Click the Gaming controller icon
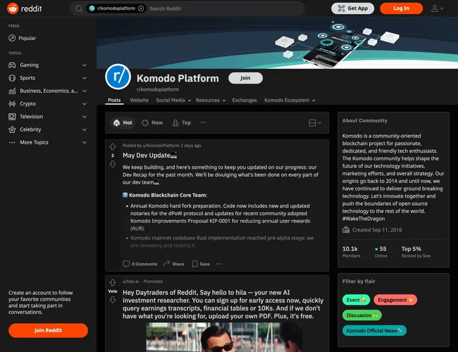 click(12, 65)
